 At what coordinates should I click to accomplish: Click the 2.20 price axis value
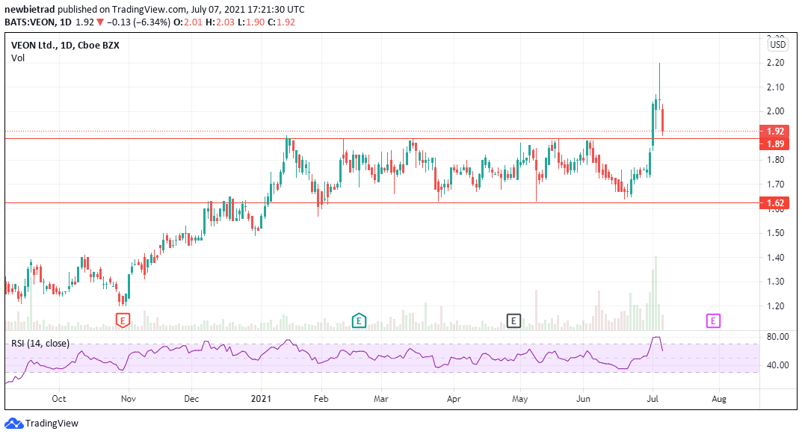pos(775,62)
